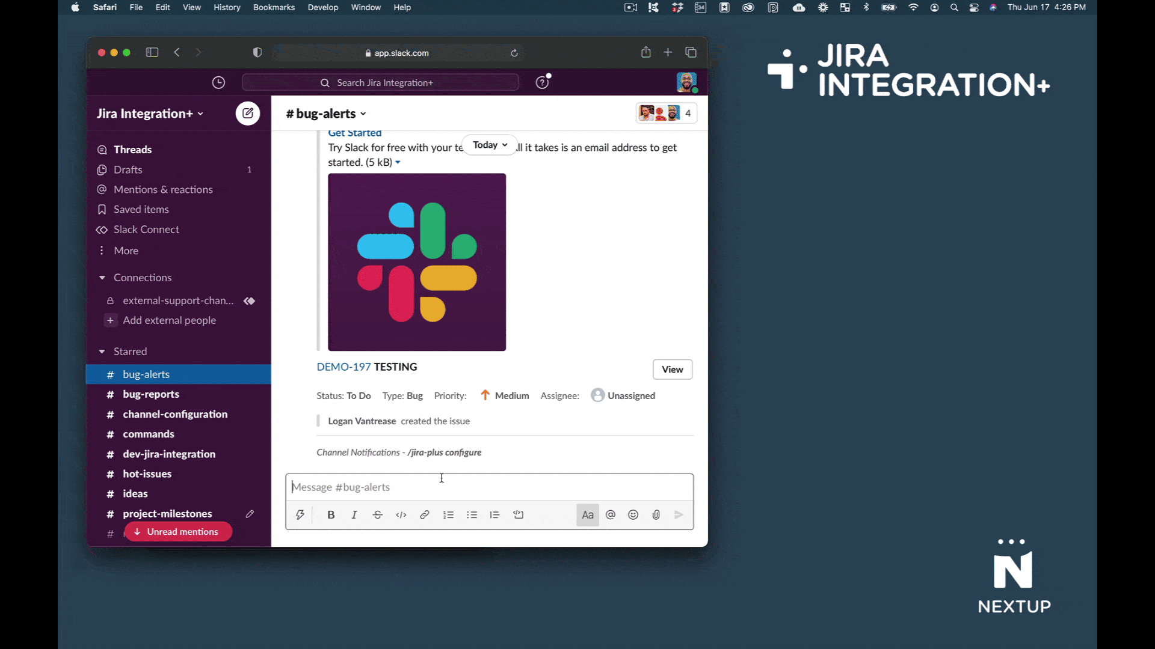Click Safari privacy shield icon
This screenshot has height=649, width=1155.
click(x=257, y=53)
